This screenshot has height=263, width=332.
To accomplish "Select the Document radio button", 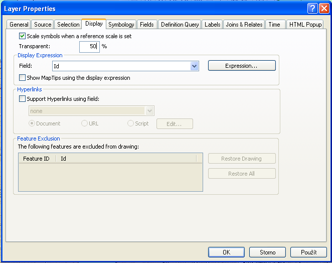I will [32, 123].
